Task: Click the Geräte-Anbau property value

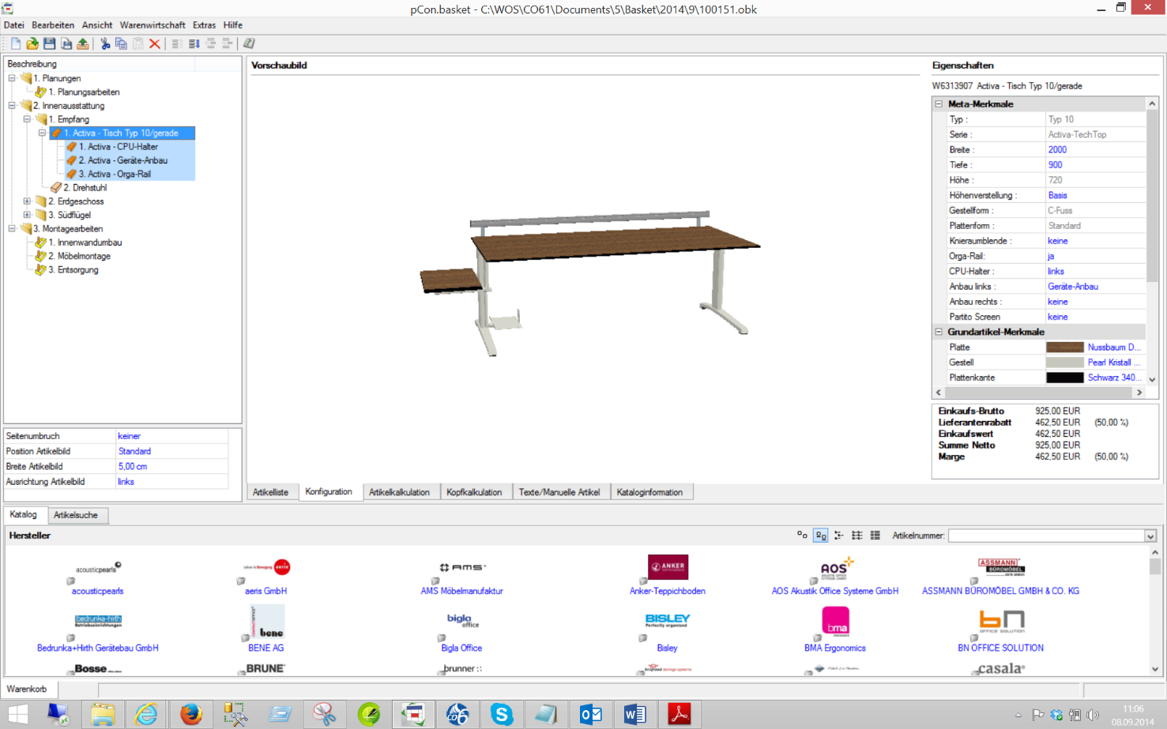Action: click(1072, 287)
